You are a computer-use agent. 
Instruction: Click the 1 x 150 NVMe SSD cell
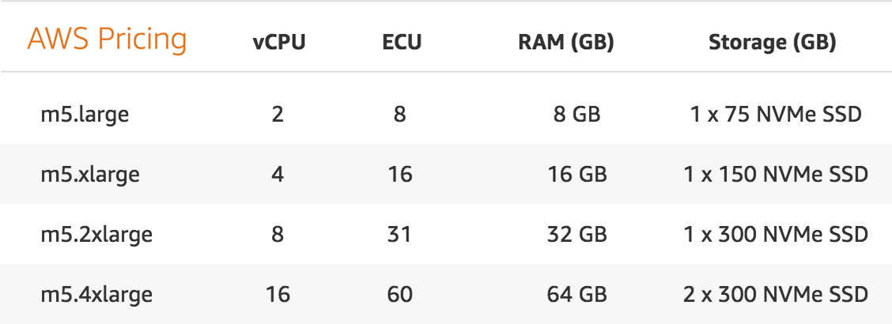click(x=775, y=174)
